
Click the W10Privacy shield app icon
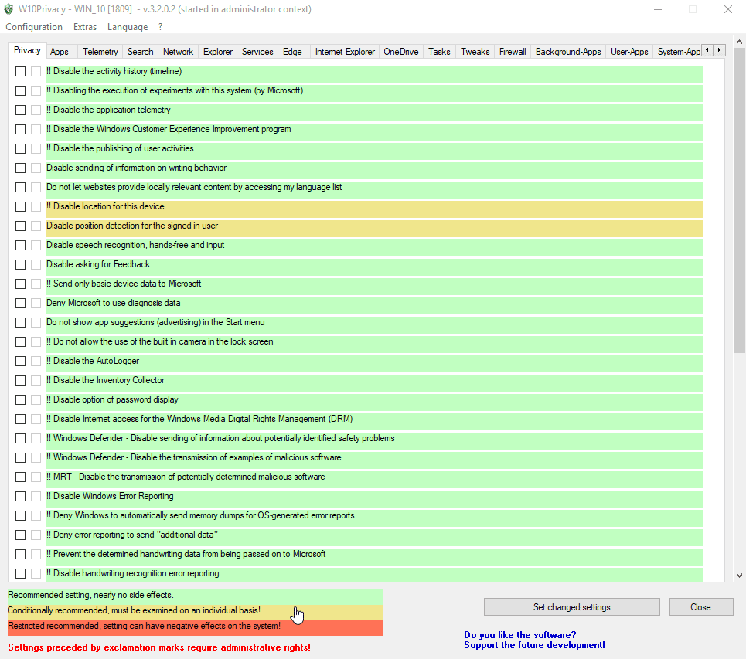pos(9,9)
